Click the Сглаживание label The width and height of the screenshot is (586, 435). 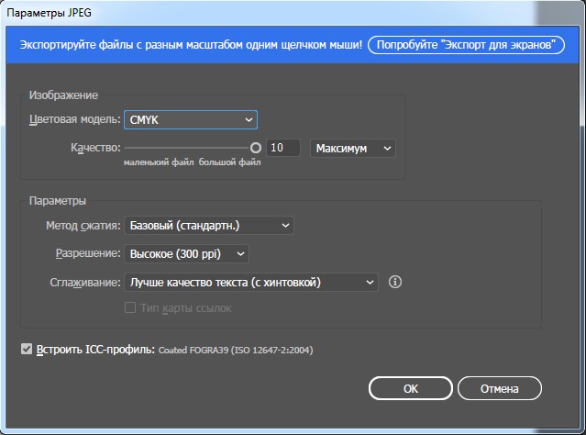tap(85, 283)
